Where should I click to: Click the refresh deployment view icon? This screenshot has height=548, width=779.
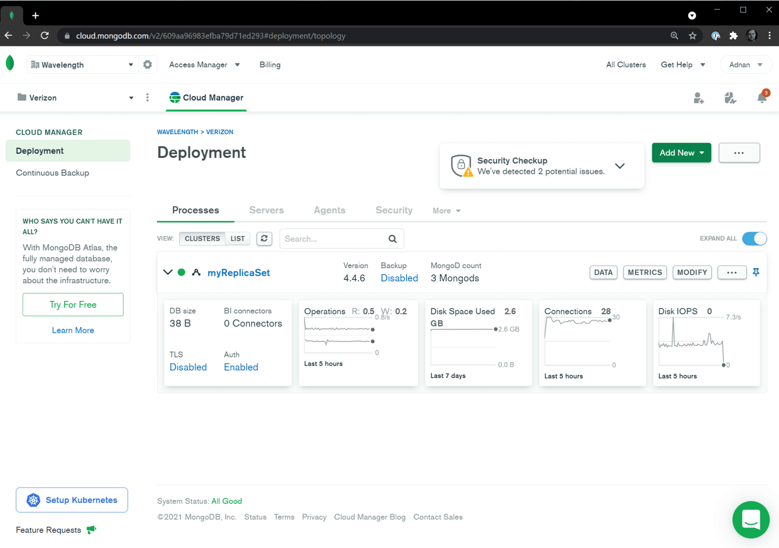(x=264, y=238)
